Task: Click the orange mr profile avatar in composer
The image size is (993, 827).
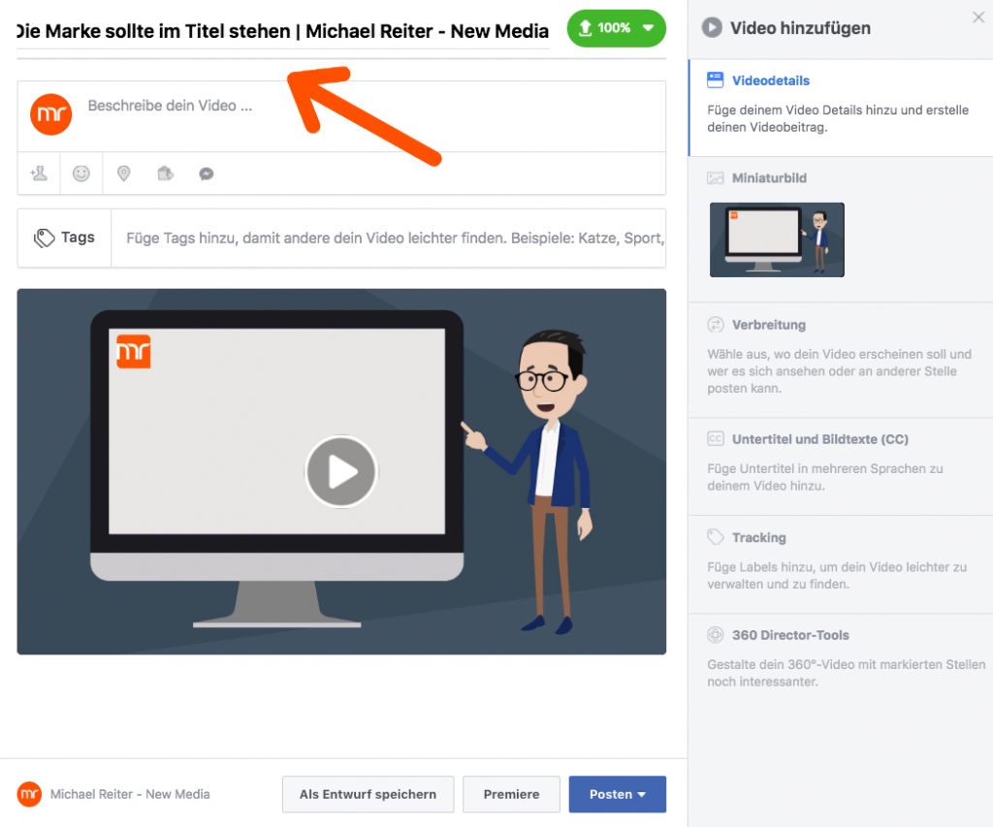Action: pos(51,114)
